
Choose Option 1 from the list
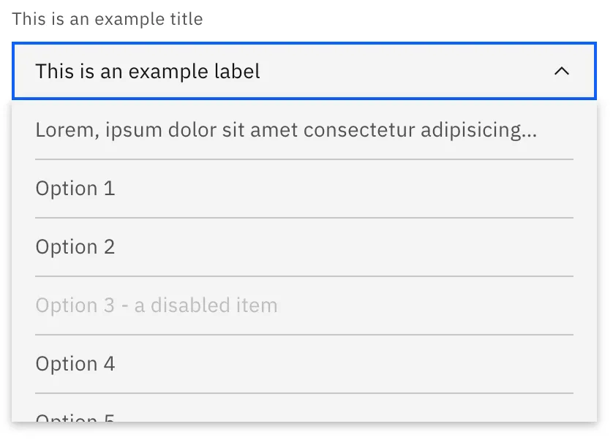coord(75,189)
